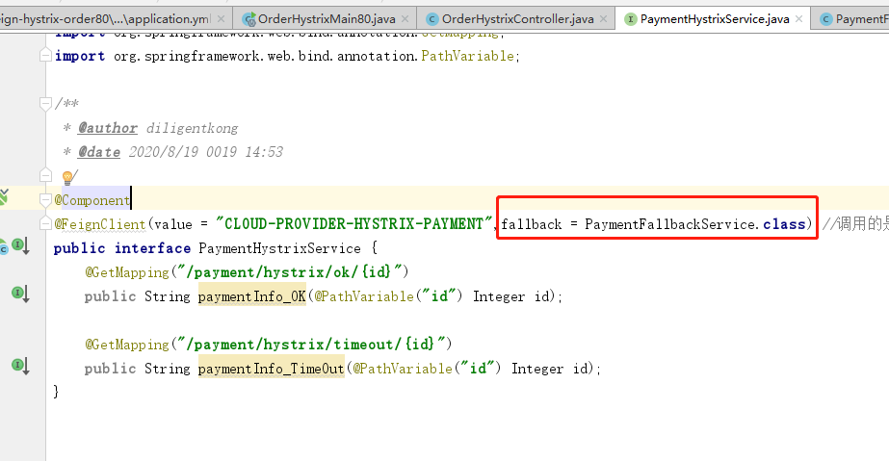Screen dimensions: 889x461
Task: Collapse the Javadoc comment end fold marker
Action: (45, 175)
